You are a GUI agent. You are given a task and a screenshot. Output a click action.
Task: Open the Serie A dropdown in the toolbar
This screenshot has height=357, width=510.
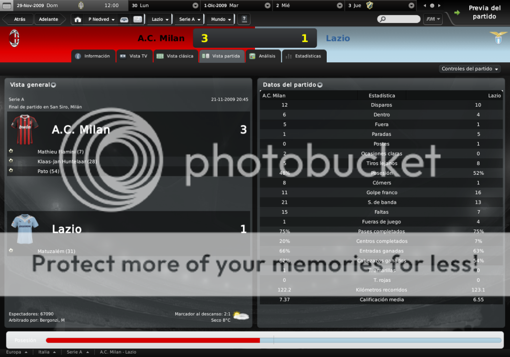click(x=190, y=19)
